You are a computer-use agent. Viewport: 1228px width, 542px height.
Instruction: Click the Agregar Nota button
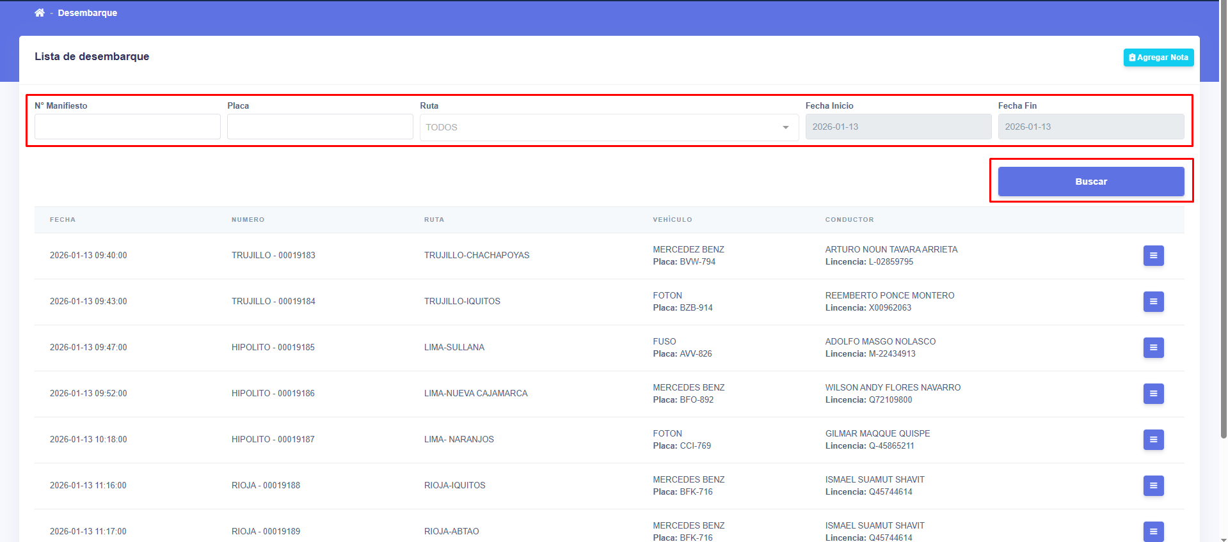(x=1158, y=58)
